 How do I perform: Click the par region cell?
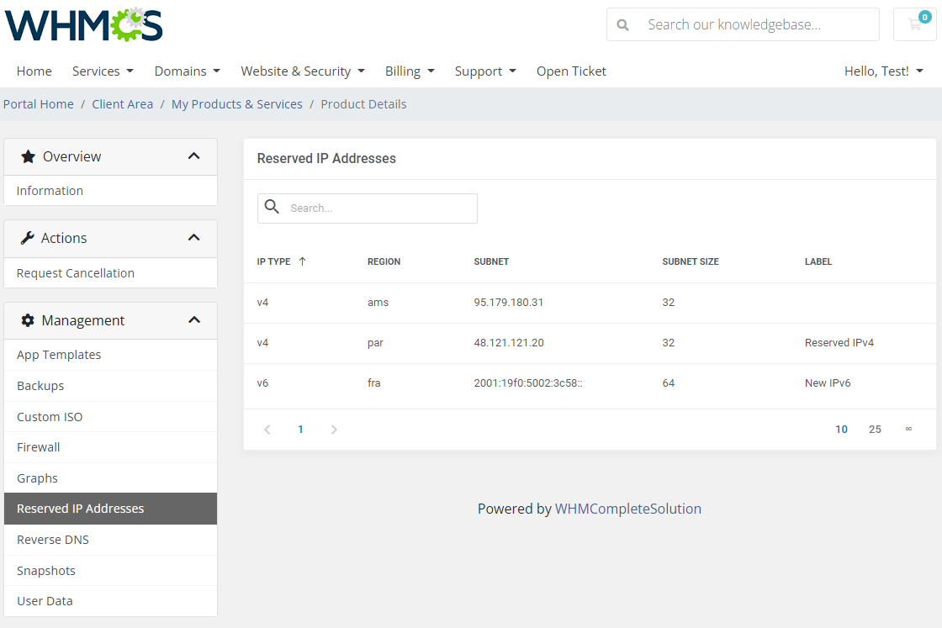[x=375, y=343]
